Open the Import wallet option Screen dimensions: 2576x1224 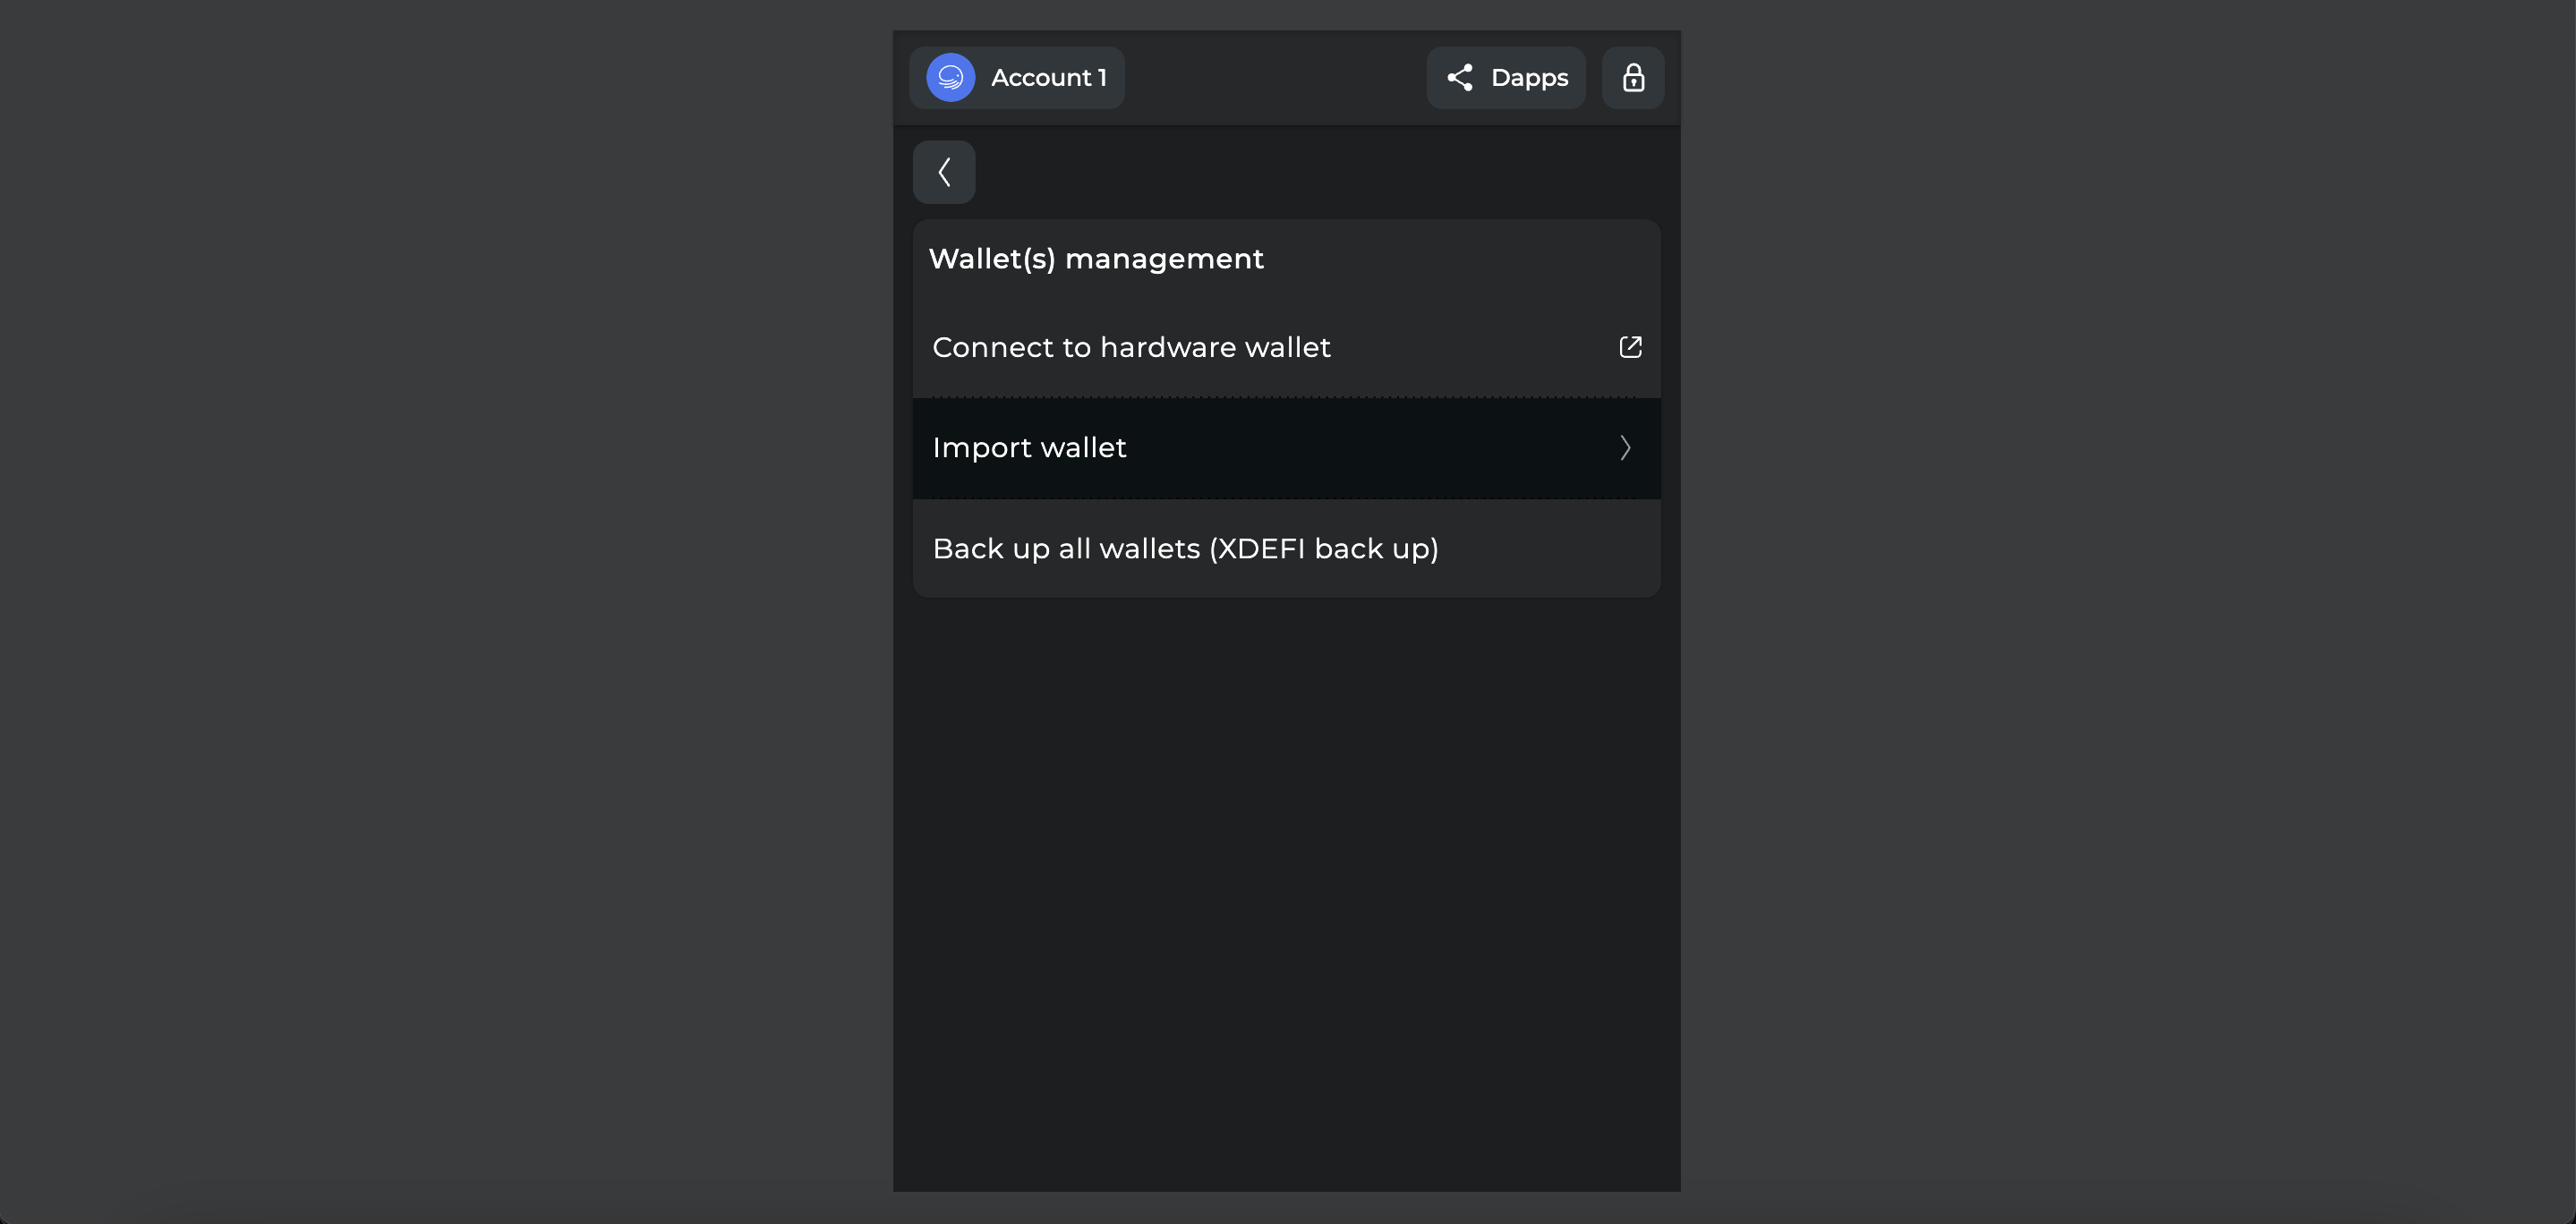tap(1286, 448)
